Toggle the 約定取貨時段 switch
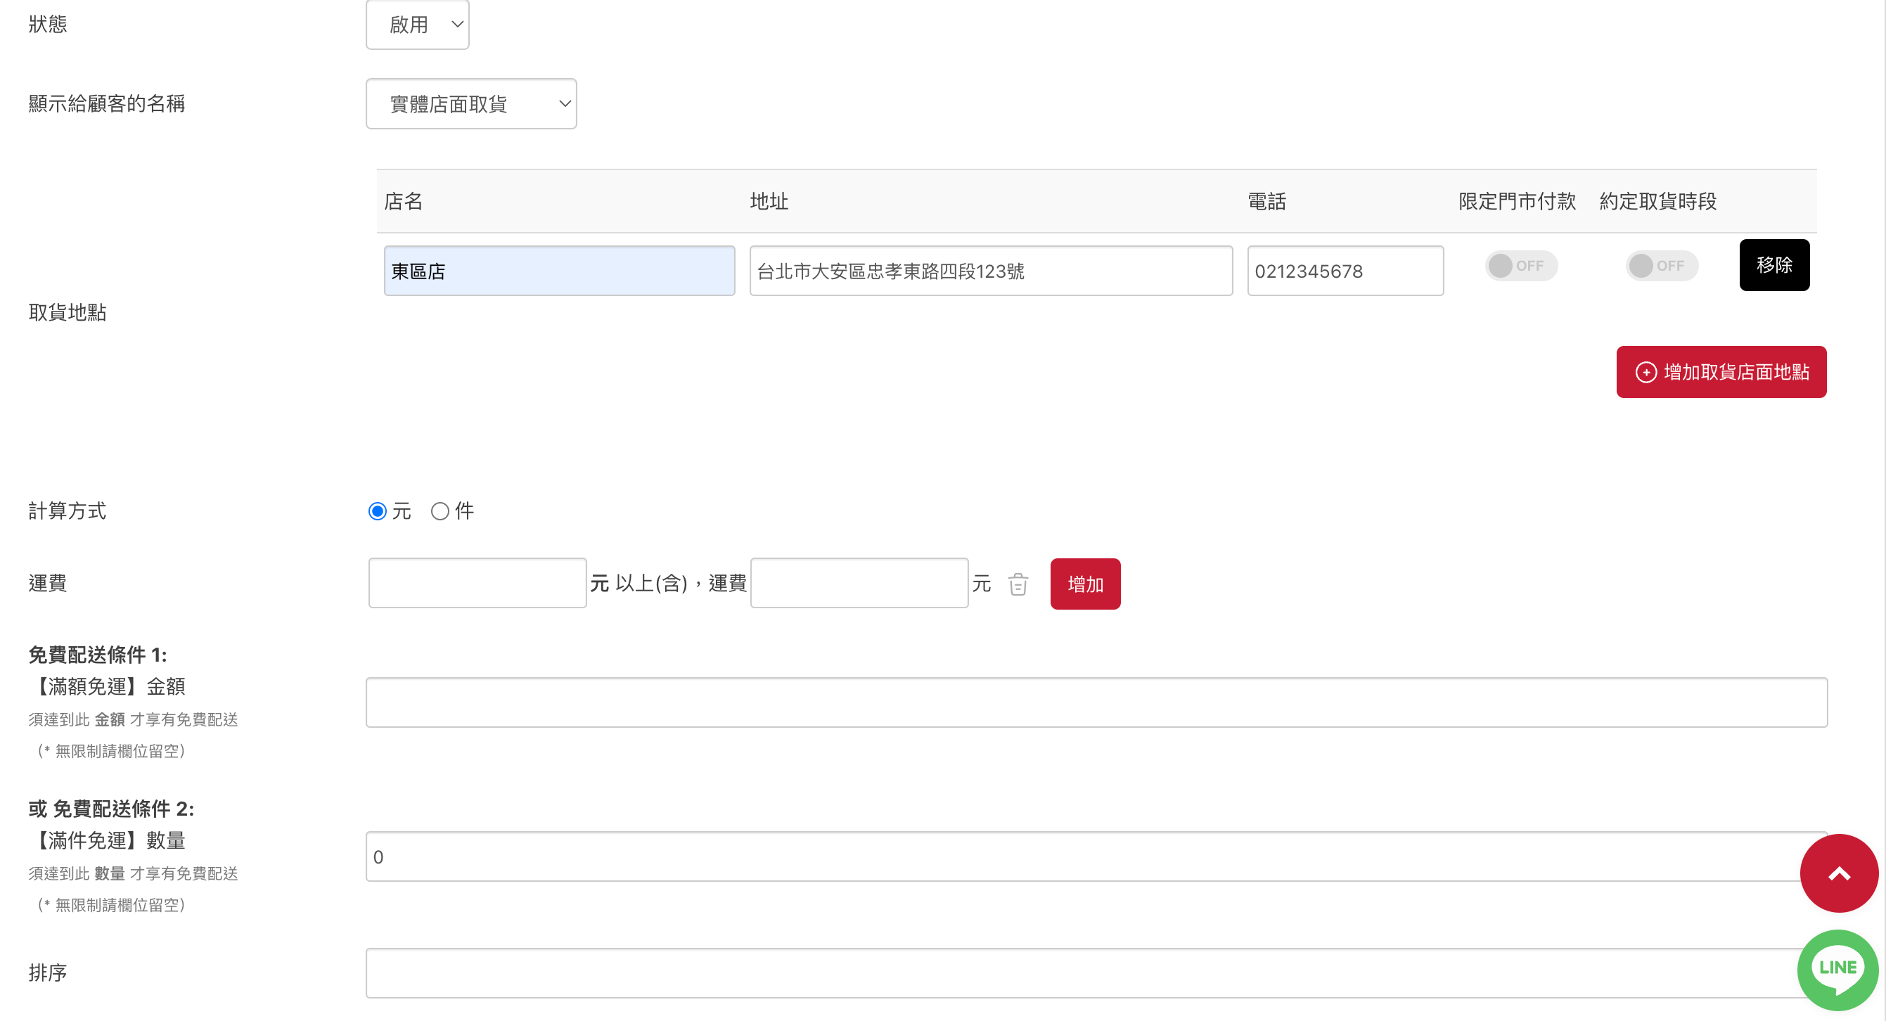The width and height of the screenshot is (1886, 1021). point(1660,266)
